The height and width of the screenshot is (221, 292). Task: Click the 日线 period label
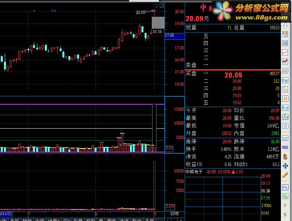[174, 214]
